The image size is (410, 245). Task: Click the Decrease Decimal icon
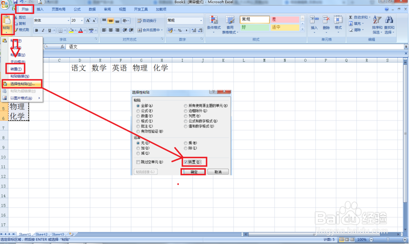click(x=200, y=31)
